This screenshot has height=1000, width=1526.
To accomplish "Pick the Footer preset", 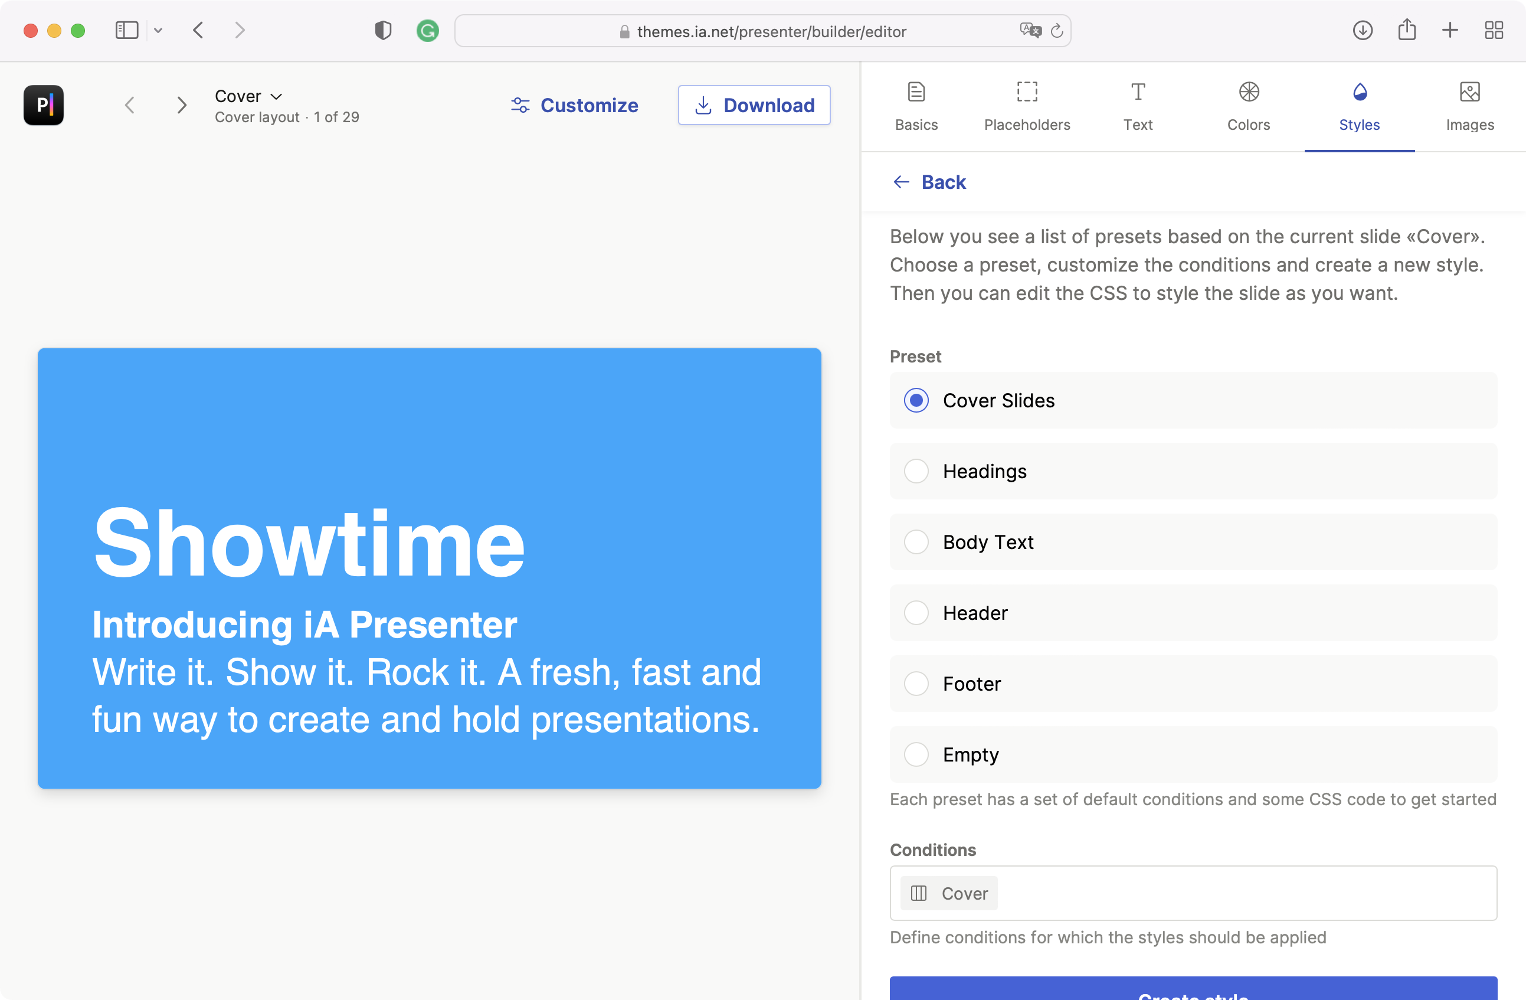I will pos(1193,684).
